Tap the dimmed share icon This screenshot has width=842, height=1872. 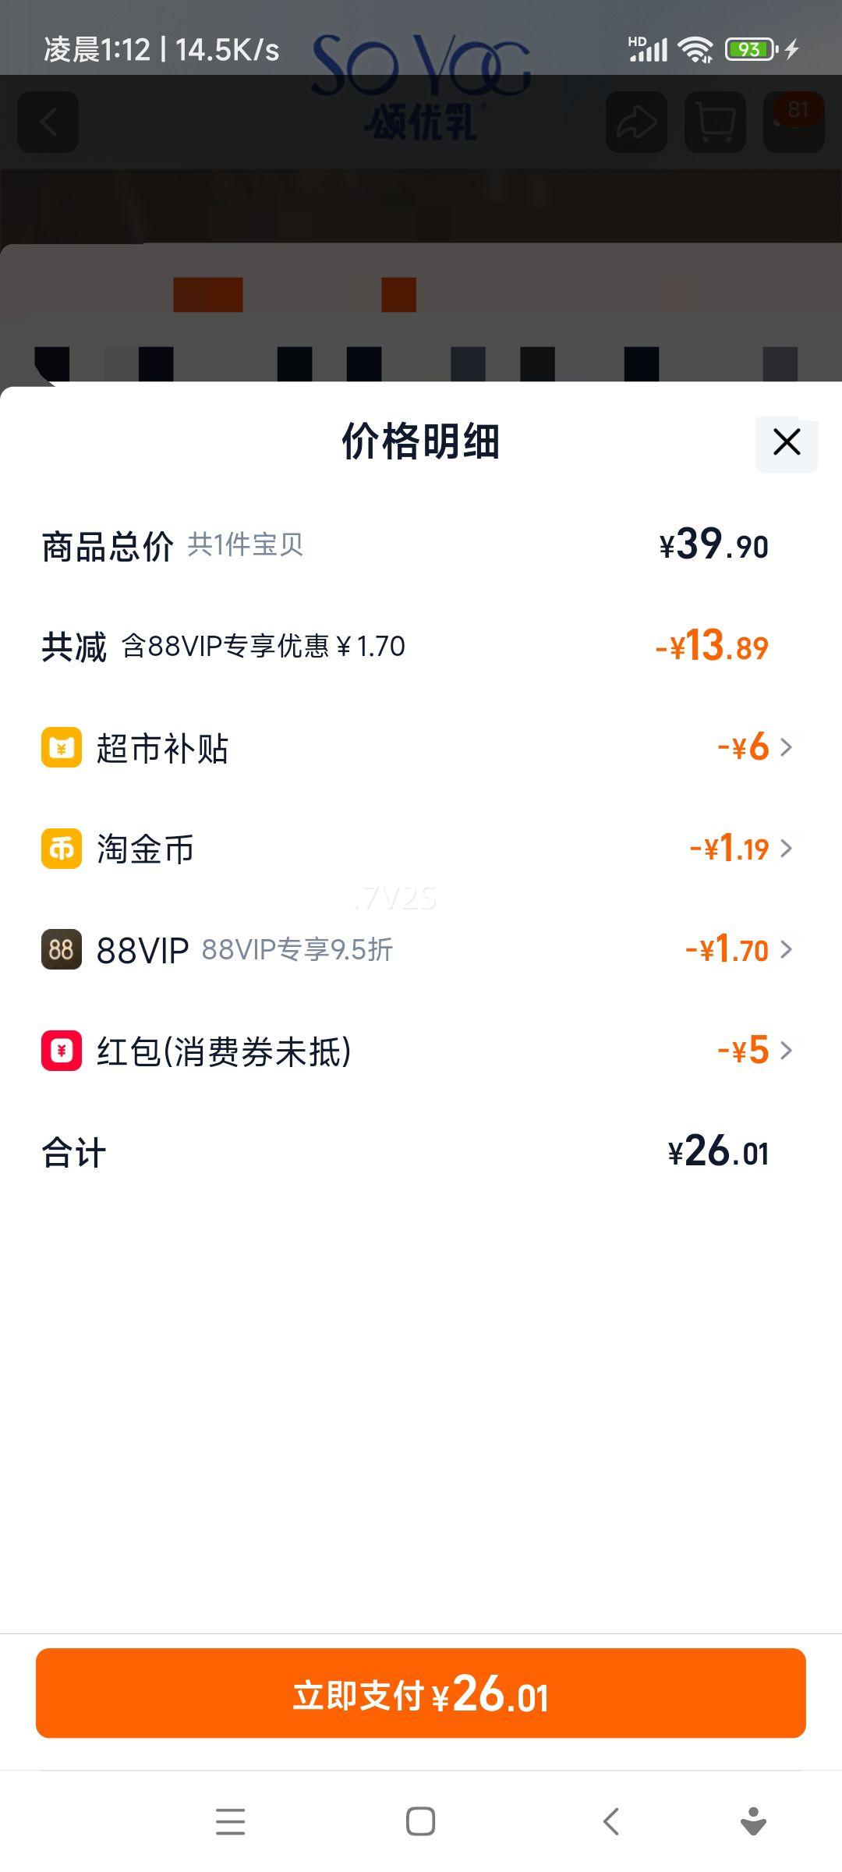tap(636, 122)
